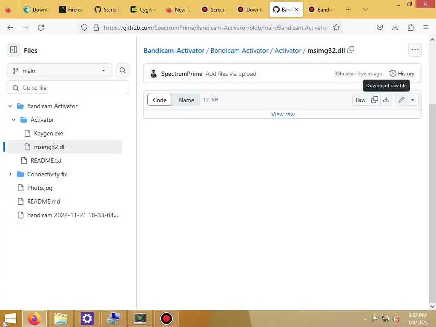Collapse the Files side panel icon
Viewport: 436px width, 327px height.
[x=13, y=50]
